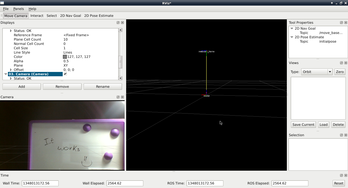Expand the Offset property

coord(11,70)
